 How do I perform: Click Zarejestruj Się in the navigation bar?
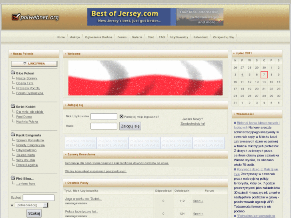(x=223, y=37)
